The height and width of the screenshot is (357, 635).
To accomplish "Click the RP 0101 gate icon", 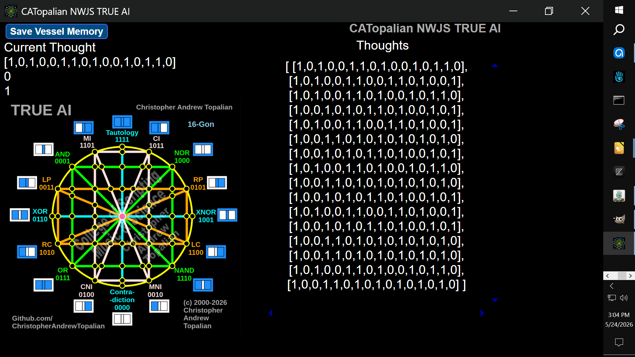I will 217,182.
